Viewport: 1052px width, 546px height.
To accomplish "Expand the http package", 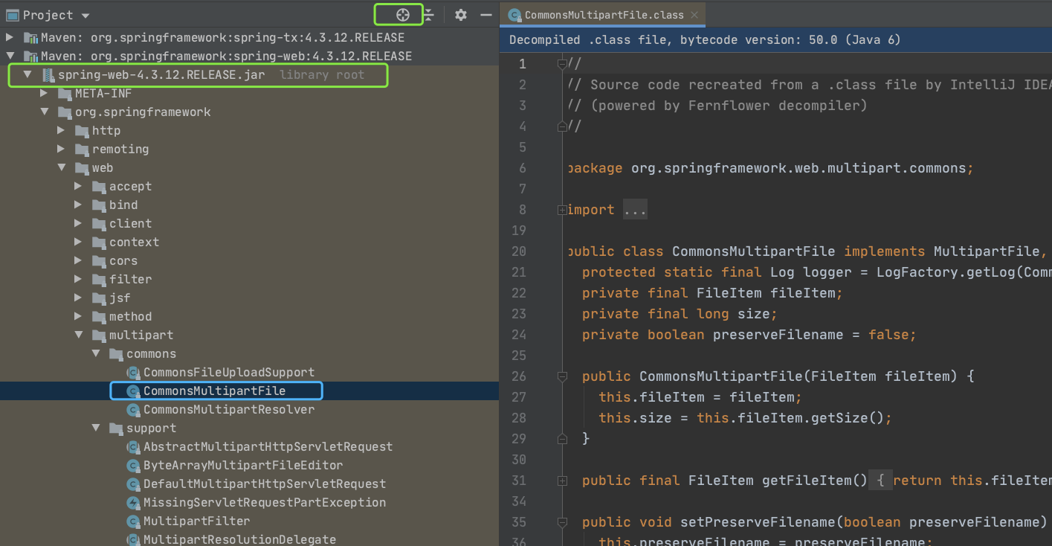I will click(62, 130).
